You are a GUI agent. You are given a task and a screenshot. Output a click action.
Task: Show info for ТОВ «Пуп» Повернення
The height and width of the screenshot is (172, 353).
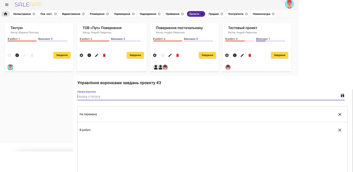tap(89, 55)
